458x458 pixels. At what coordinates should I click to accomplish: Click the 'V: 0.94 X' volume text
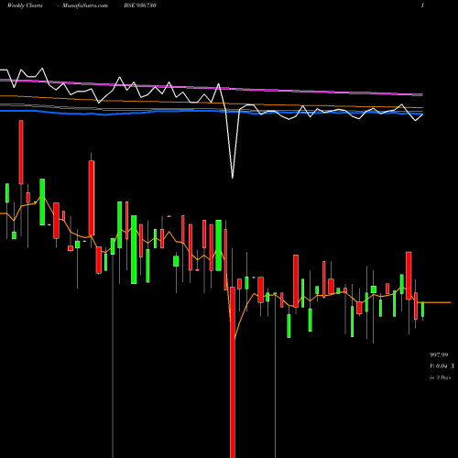click(442, 365)
